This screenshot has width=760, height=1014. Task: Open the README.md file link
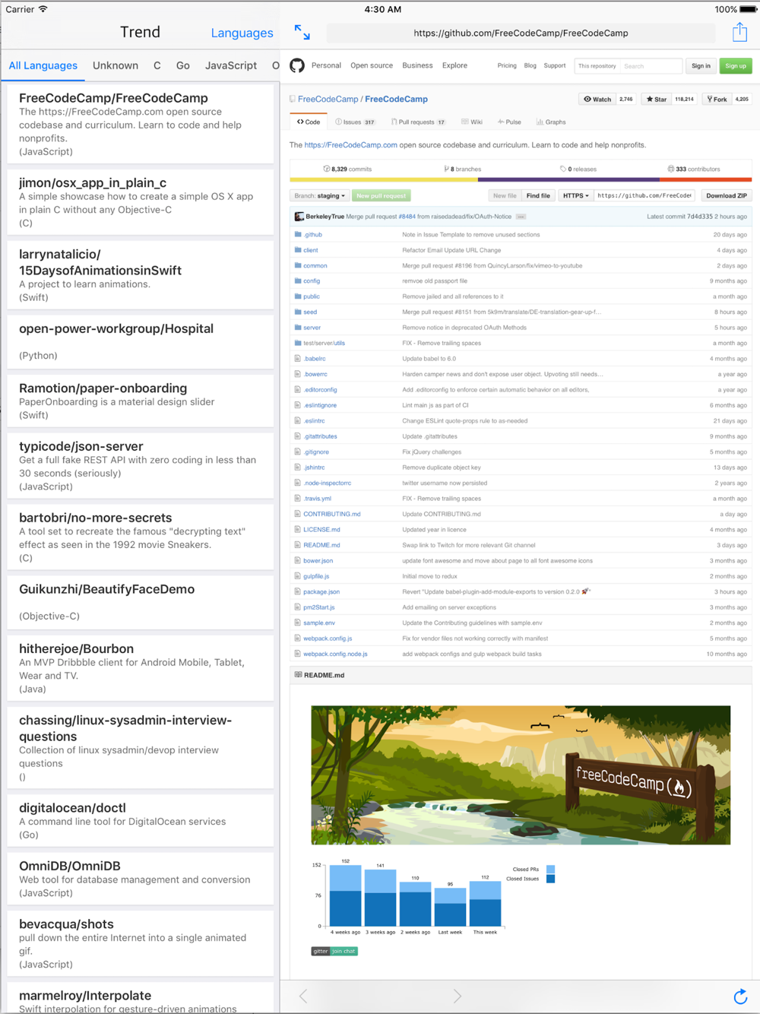pos(321,545)
